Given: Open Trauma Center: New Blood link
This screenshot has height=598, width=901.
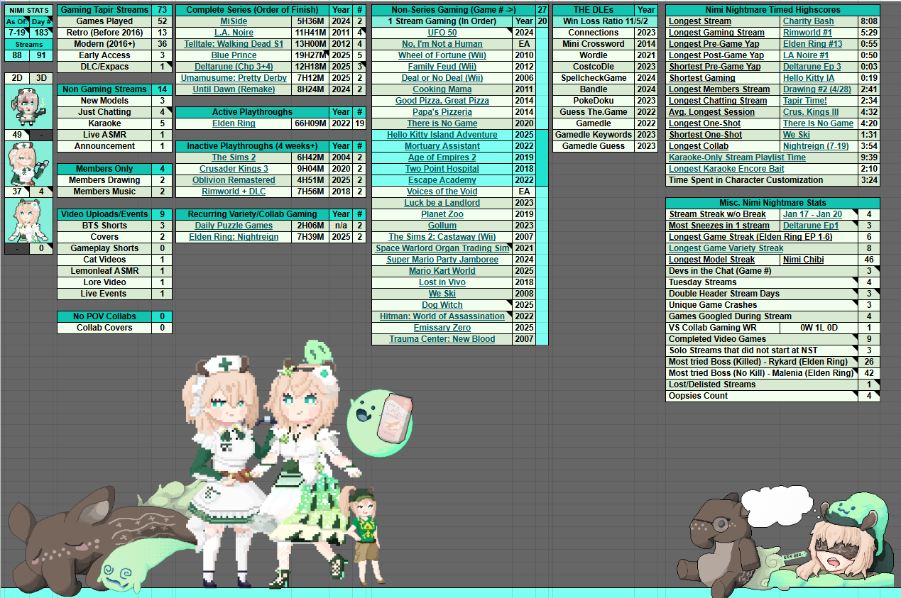Looking at the screenshot, I should [442, 339].
